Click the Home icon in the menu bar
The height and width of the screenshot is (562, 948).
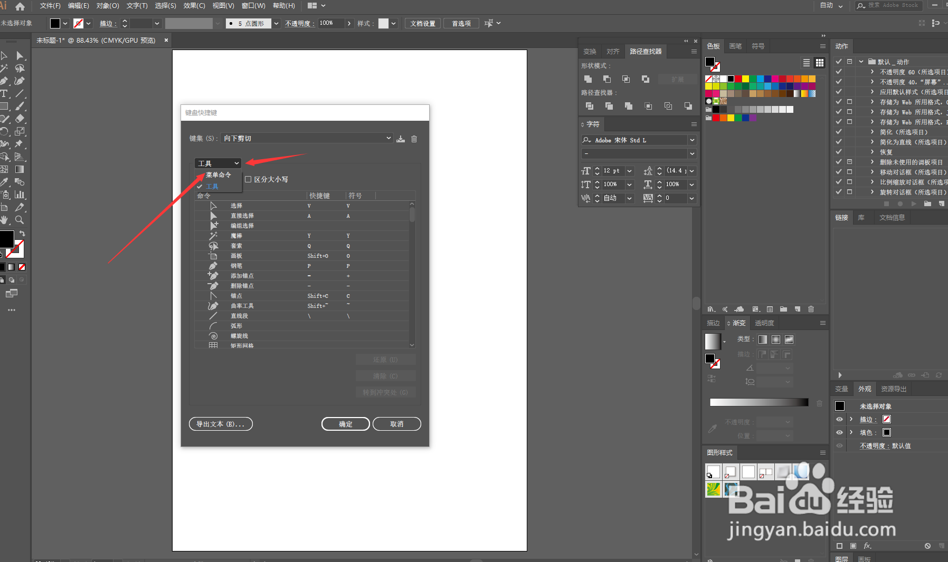[x=20, y=6]
